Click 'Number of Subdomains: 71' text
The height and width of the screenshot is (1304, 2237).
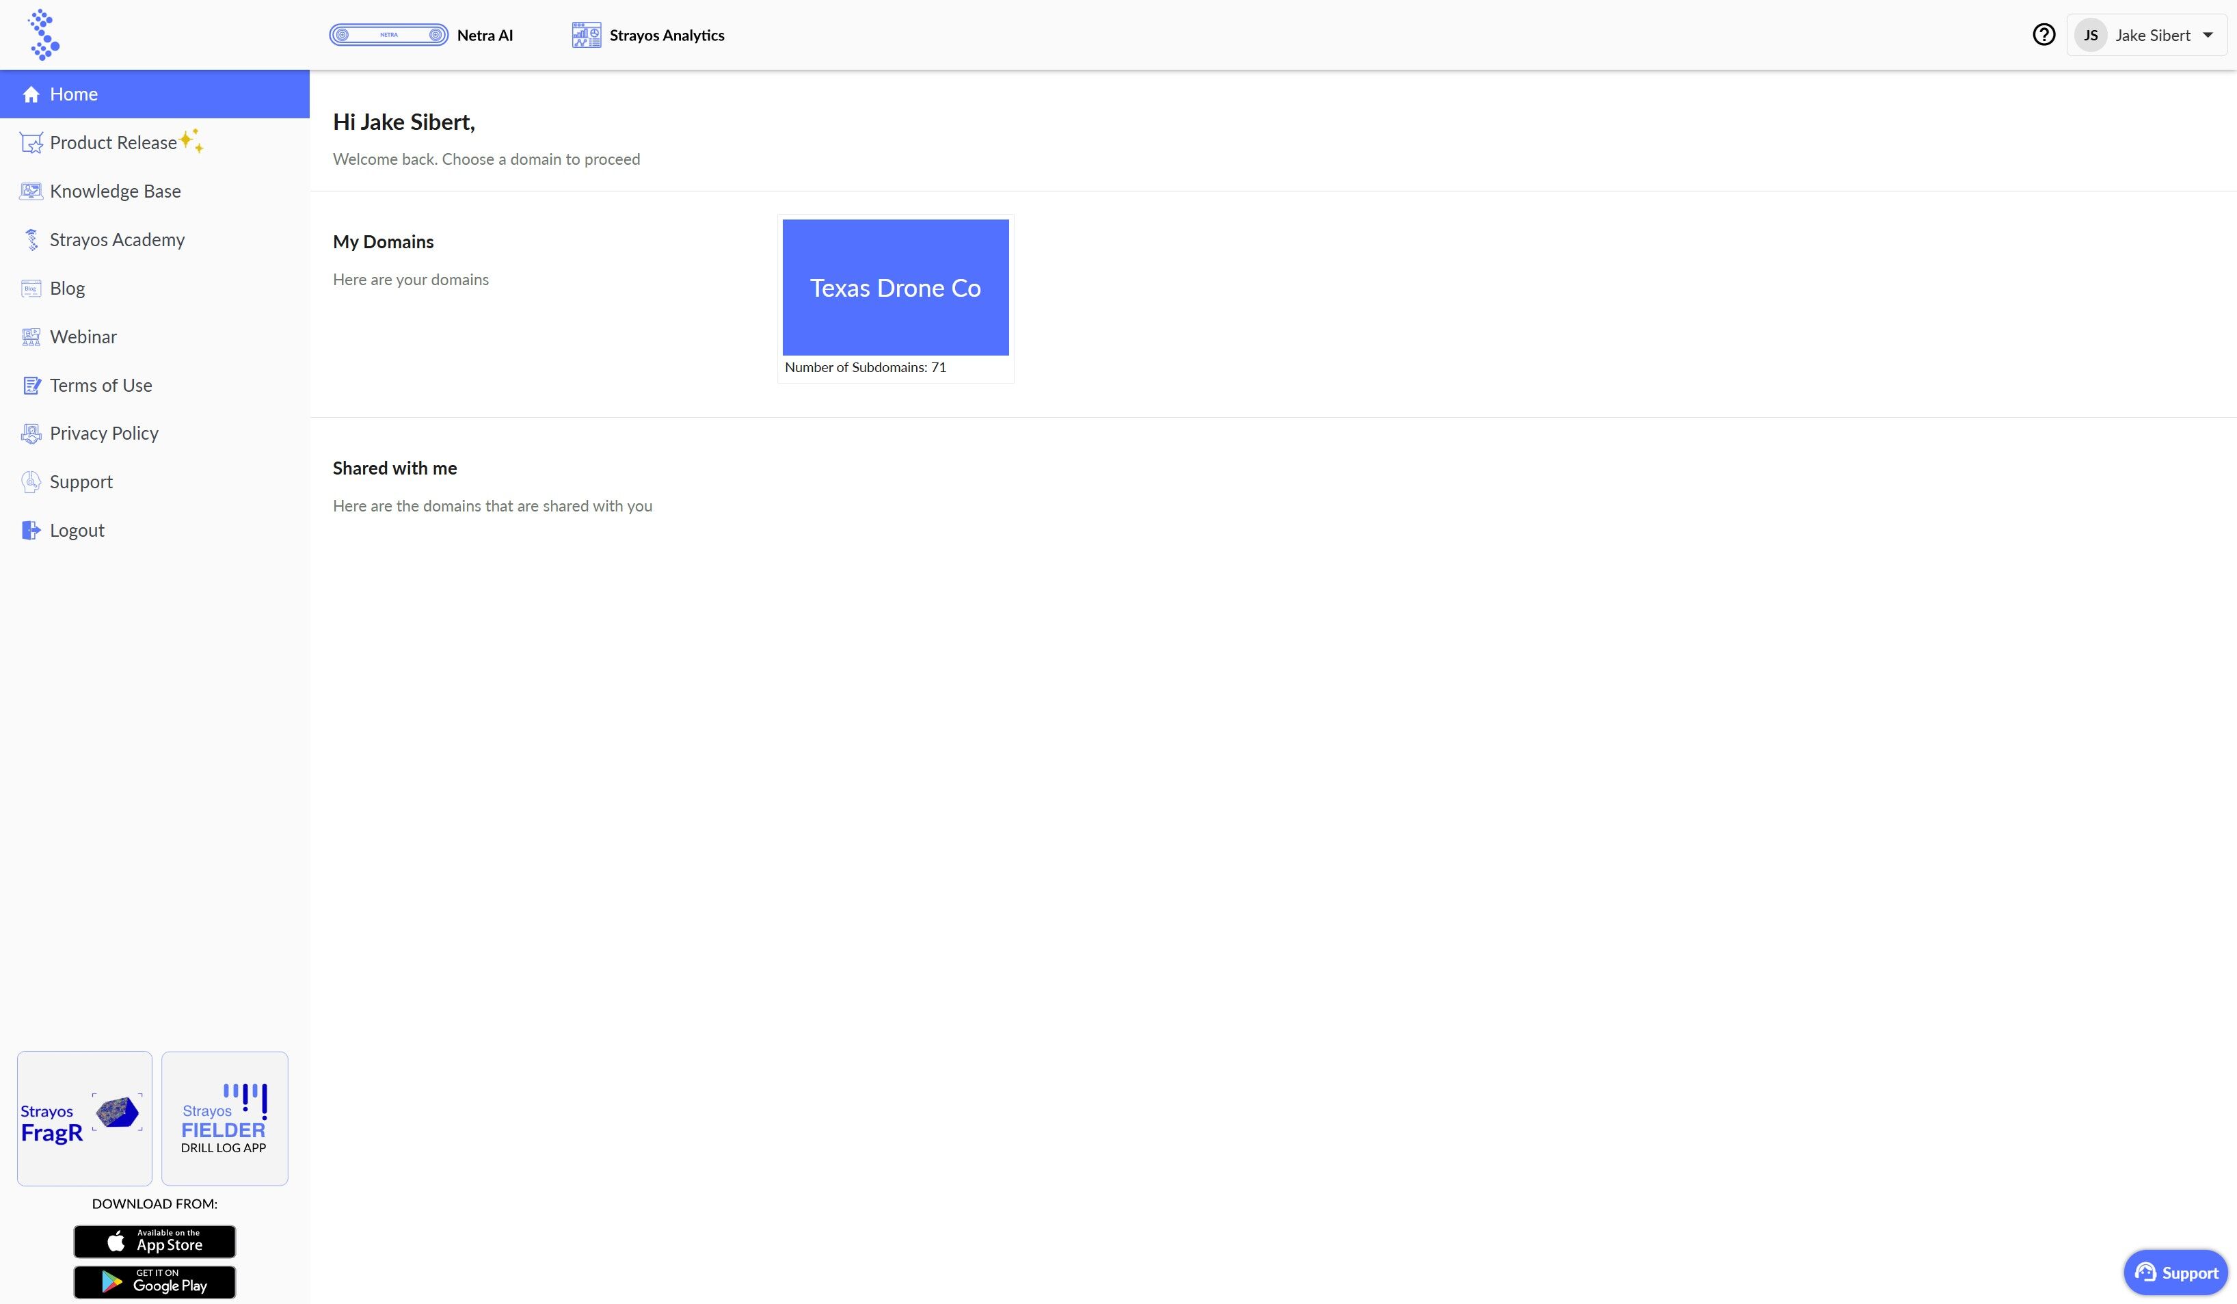pyautogui.click(x=866, y=367)
